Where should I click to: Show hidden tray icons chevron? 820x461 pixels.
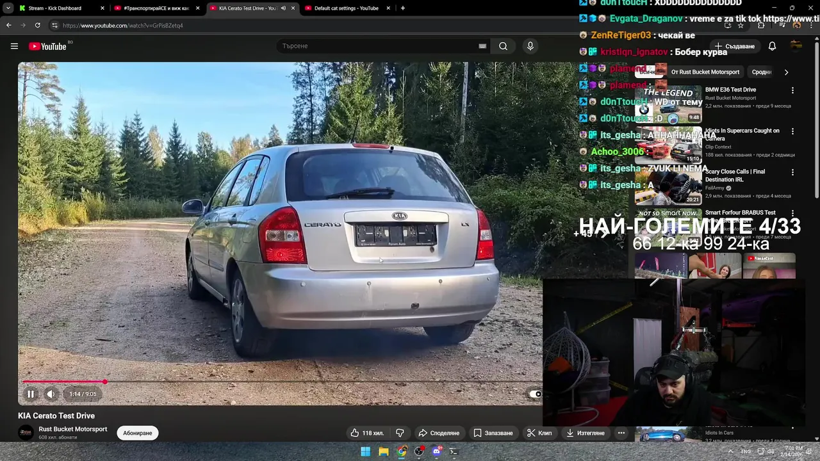tap(730, 451)
